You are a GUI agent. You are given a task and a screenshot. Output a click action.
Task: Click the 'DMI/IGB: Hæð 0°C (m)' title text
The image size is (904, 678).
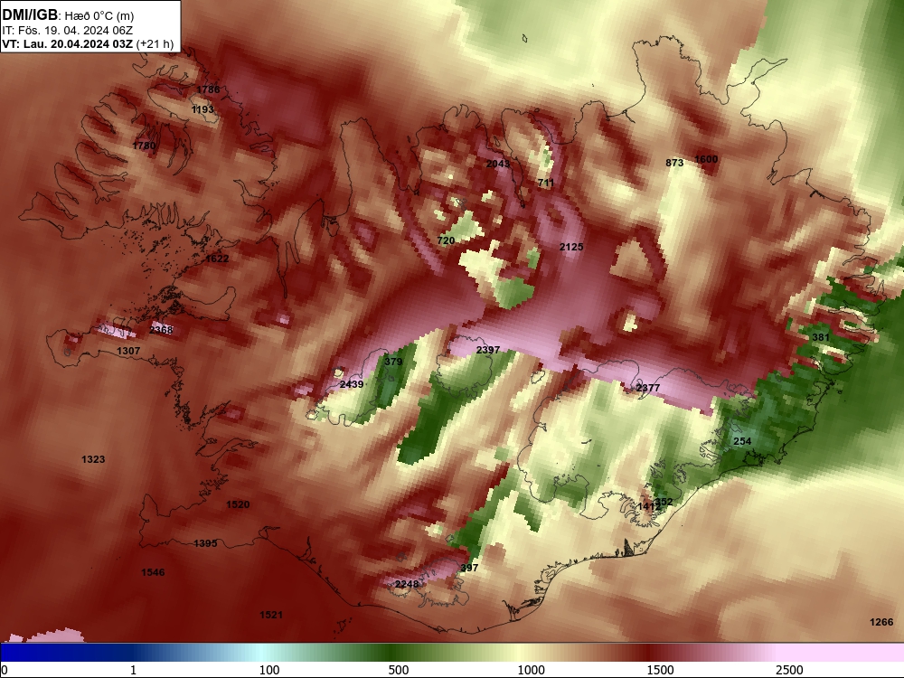pyautogui.click(x=68, y=15)
